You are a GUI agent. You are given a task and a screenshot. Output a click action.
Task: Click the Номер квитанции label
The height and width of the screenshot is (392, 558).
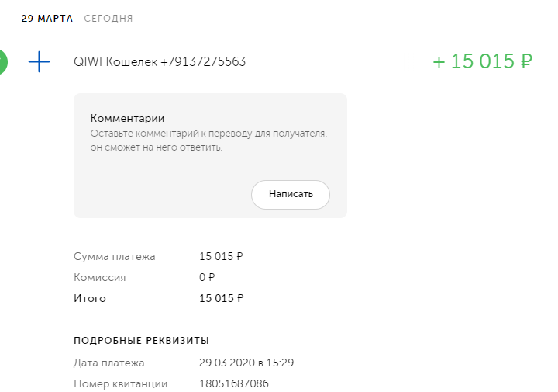click(121, 383)
